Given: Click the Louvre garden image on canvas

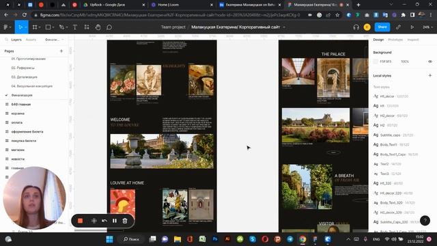Looking at the screenshot, I should tap(162, 151).
